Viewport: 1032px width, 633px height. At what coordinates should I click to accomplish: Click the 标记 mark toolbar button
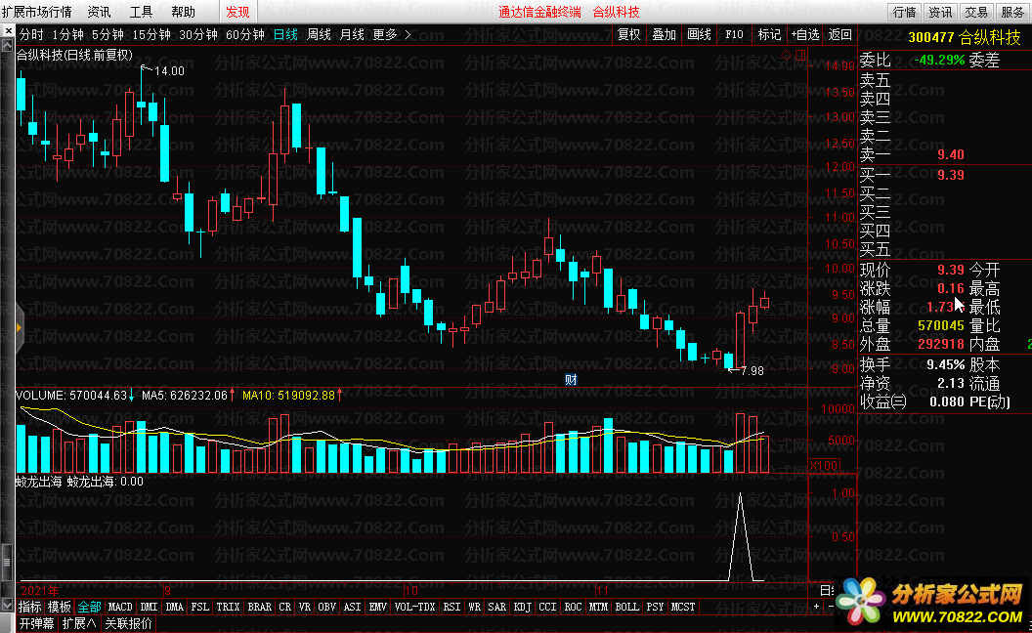[769, 34]
